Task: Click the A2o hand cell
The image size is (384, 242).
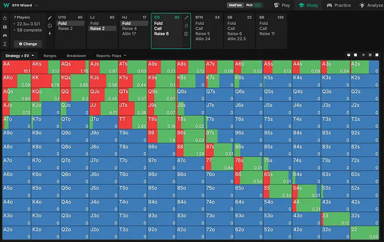Action: (16, 233)
